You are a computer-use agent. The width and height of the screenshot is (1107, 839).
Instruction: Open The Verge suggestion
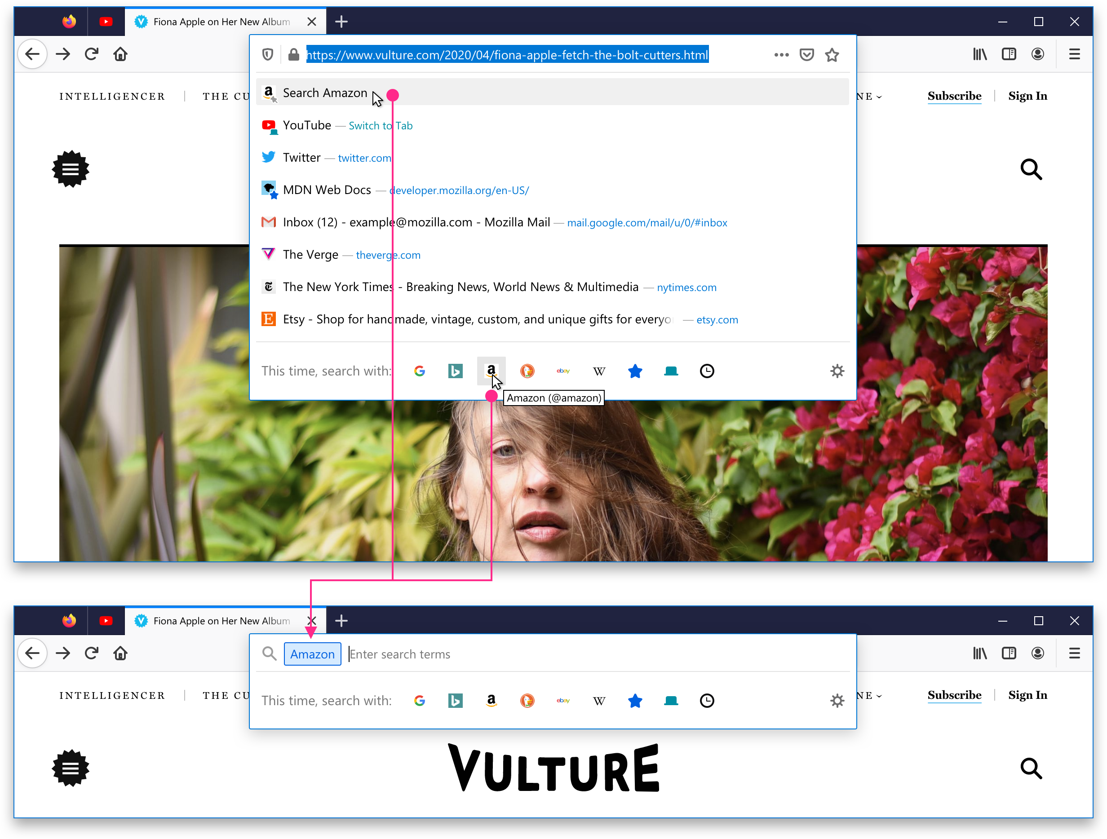coord(553,255)
